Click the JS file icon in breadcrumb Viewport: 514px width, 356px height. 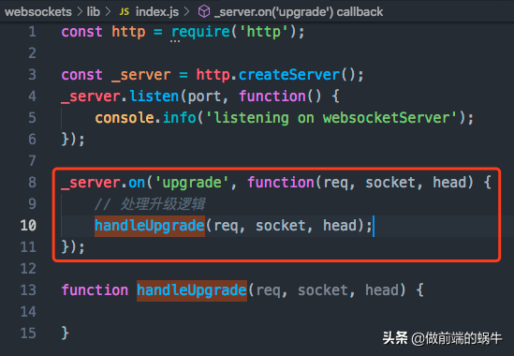125,12
